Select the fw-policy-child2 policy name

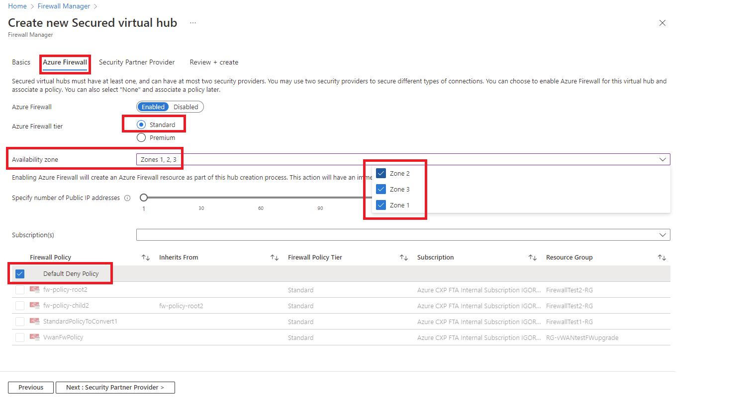tap(66, 306)
